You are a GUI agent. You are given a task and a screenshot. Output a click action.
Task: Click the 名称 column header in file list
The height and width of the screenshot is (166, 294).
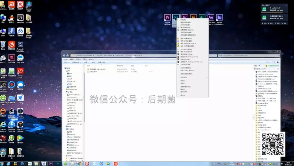coord(88,66)
